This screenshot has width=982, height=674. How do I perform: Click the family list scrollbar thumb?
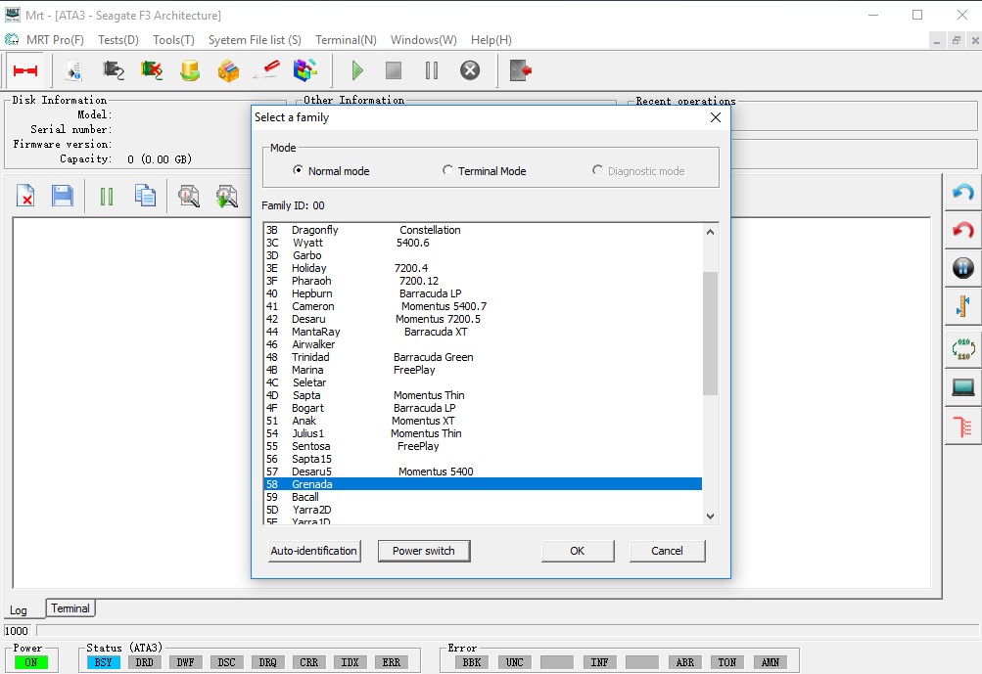[710, 334]
